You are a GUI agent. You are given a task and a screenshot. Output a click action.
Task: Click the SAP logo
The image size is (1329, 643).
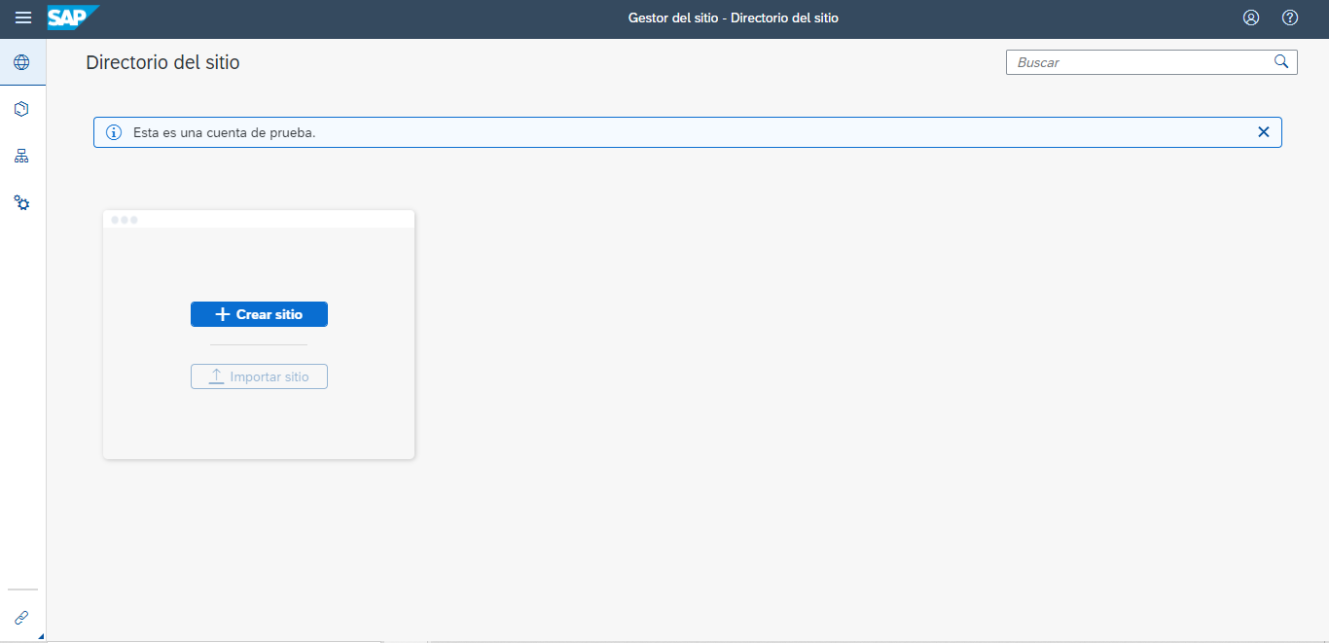[72, 18]
